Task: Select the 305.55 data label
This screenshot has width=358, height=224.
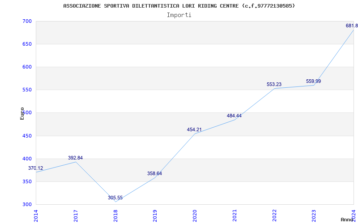Action: coord(115,198)
